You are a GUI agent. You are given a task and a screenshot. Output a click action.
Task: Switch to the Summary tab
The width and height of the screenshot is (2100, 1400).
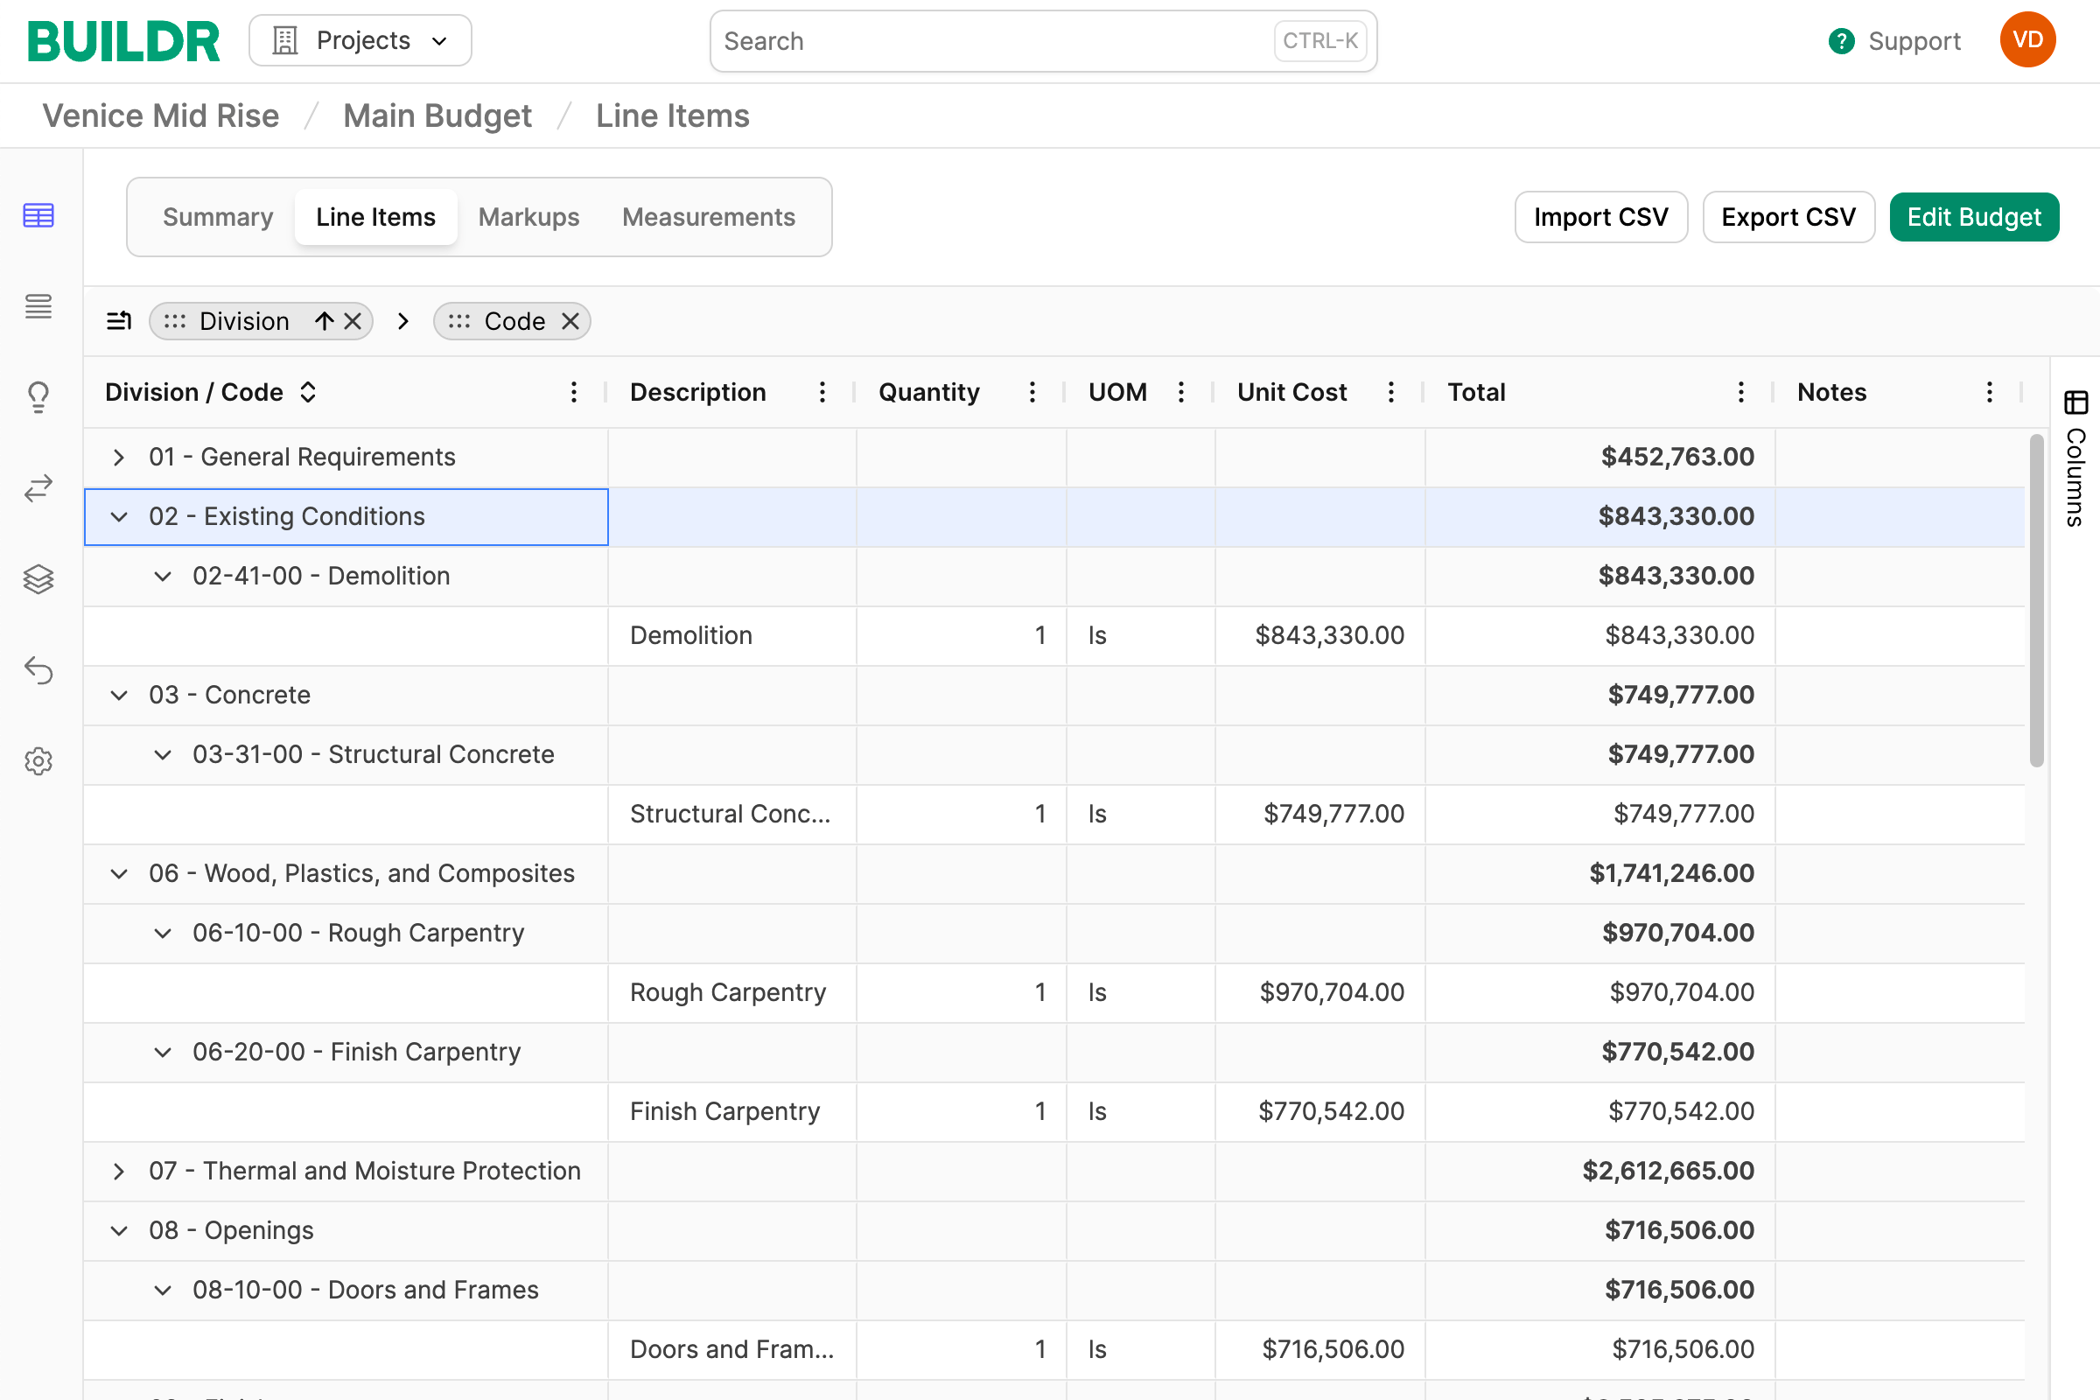point(218,217)
